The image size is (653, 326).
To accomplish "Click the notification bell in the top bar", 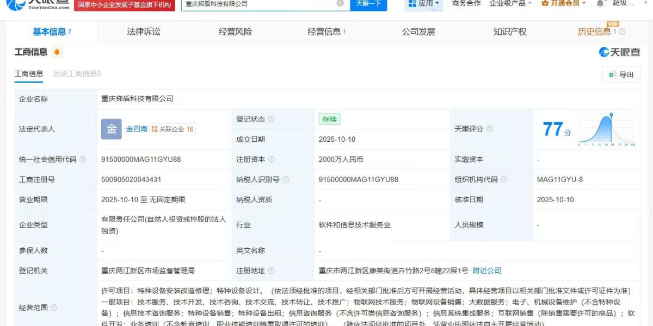I will pos(600,3).
